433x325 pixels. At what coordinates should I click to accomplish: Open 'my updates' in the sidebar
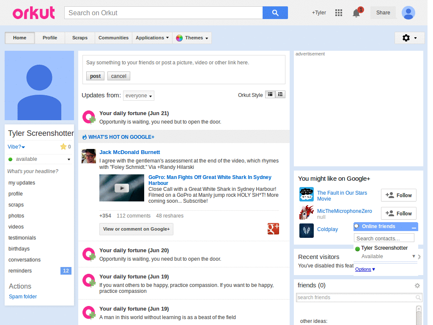click(22, 183)
